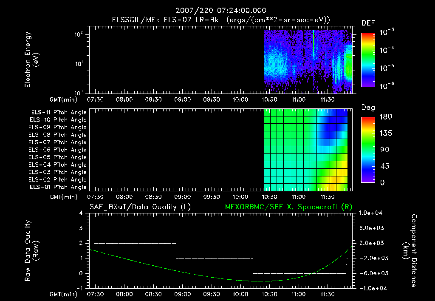This screenshot has height=301, width=435.
Task: Click the Electron Energy (eV) axis label
Action: pyautogui.click(x=31, y=60)
